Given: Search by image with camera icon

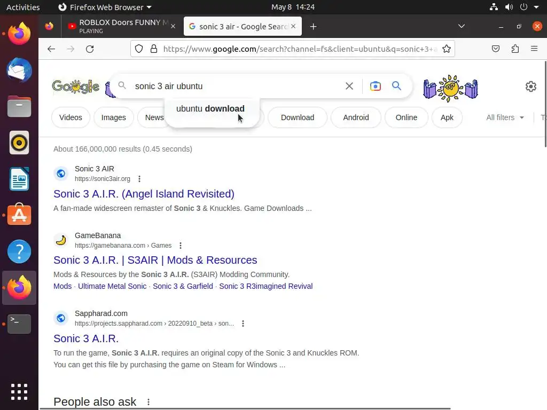Looking at the screenshot, I should [376, 86].
